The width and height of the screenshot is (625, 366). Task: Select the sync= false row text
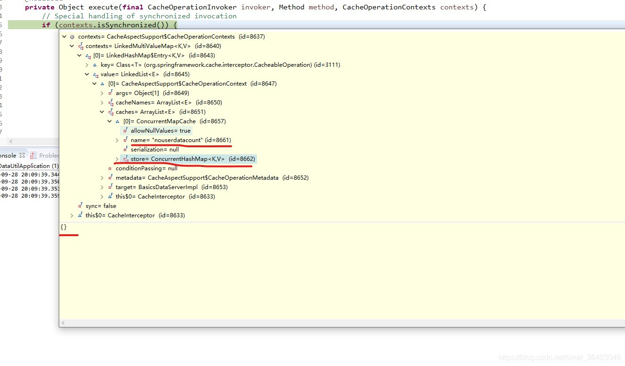click(101, 206)
